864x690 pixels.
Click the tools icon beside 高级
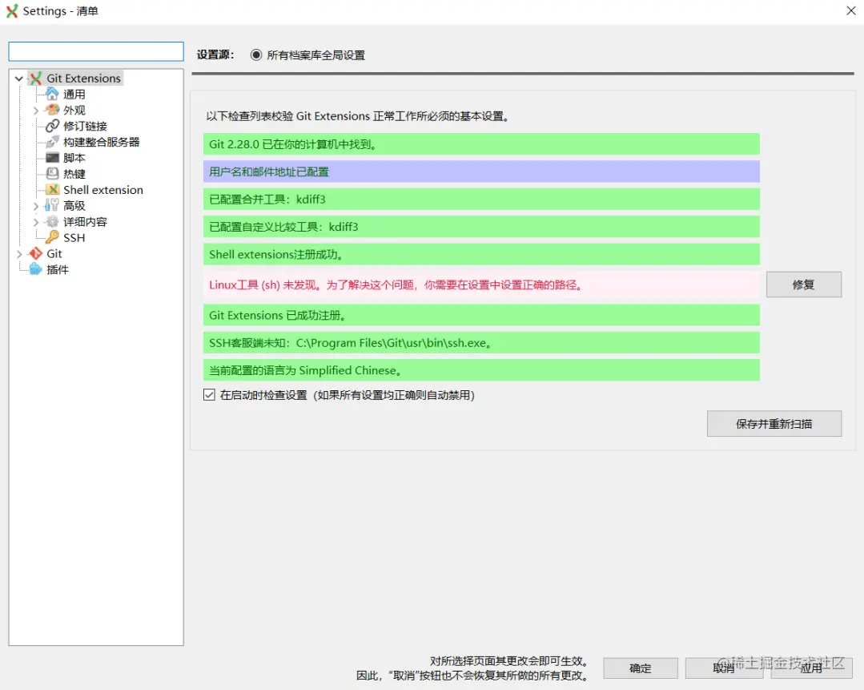(x=52, y=206)
